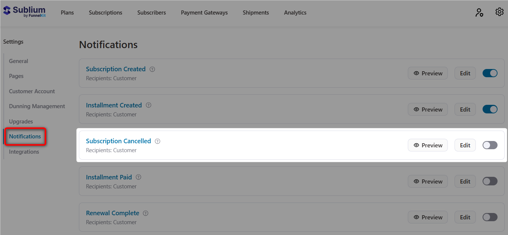Viewport: 508px width, 235px height.
Task: Click help icon beside Subscription Cancelled
Action: pos(157,141)
